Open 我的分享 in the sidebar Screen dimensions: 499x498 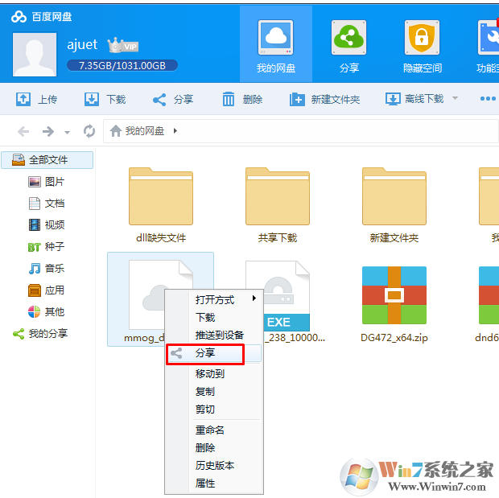click(40, 334)
